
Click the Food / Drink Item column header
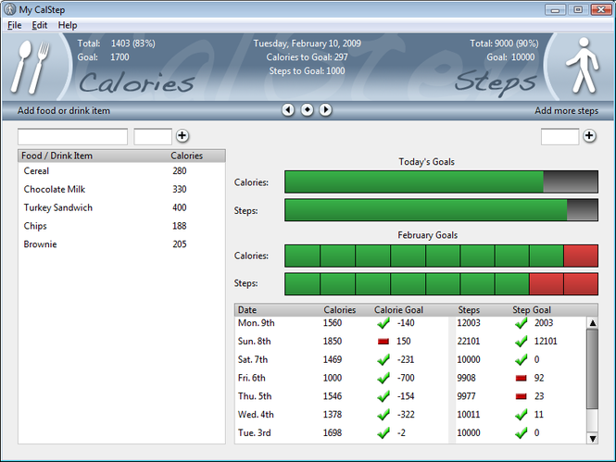point(57,156)
